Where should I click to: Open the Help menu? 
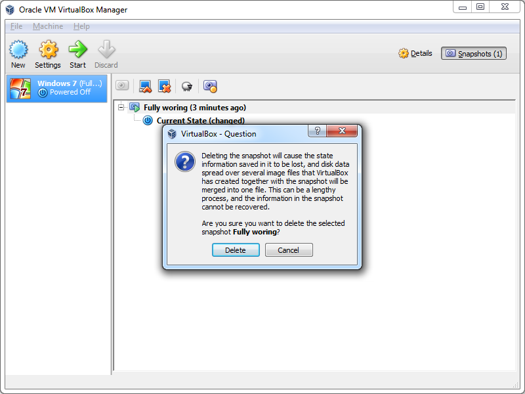point(81,26)
